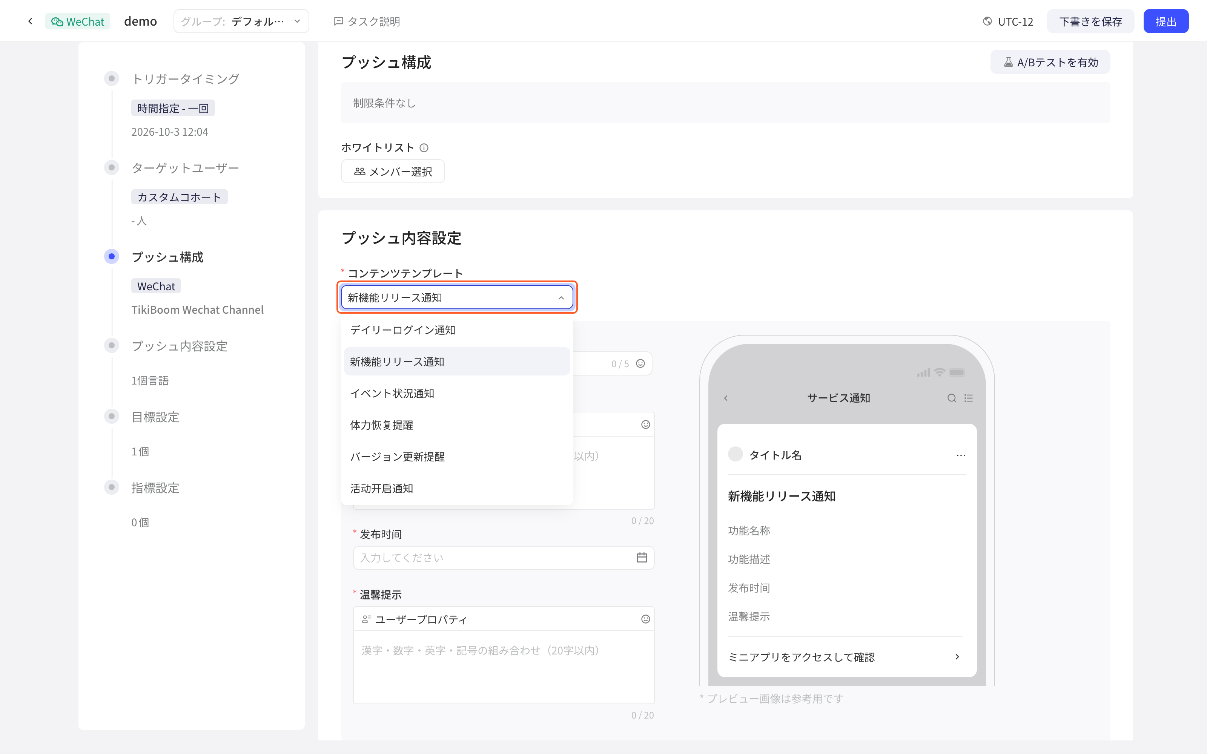Jump to 指標設定 step
Viewport: 1207px width, 754px height.
click(x=156, y=488)
